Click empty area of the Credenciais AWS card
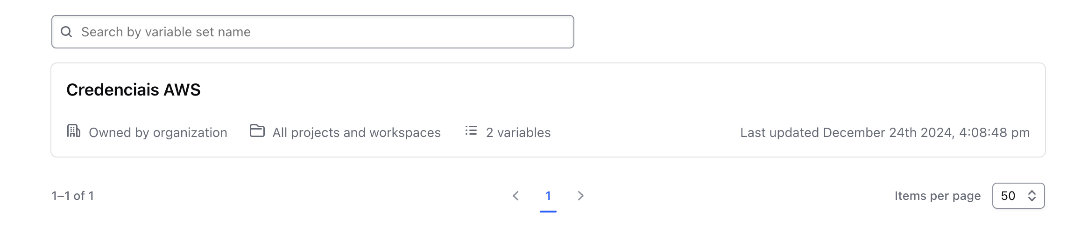Viewport: 1074px width, 233px height. pyautogui.click(x=607, y=93)
